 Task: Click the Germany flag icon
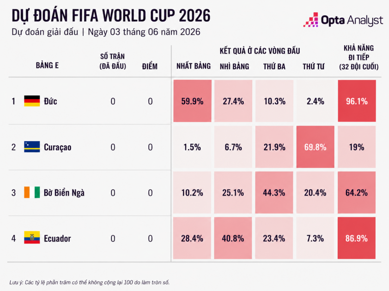pos(32,101)
